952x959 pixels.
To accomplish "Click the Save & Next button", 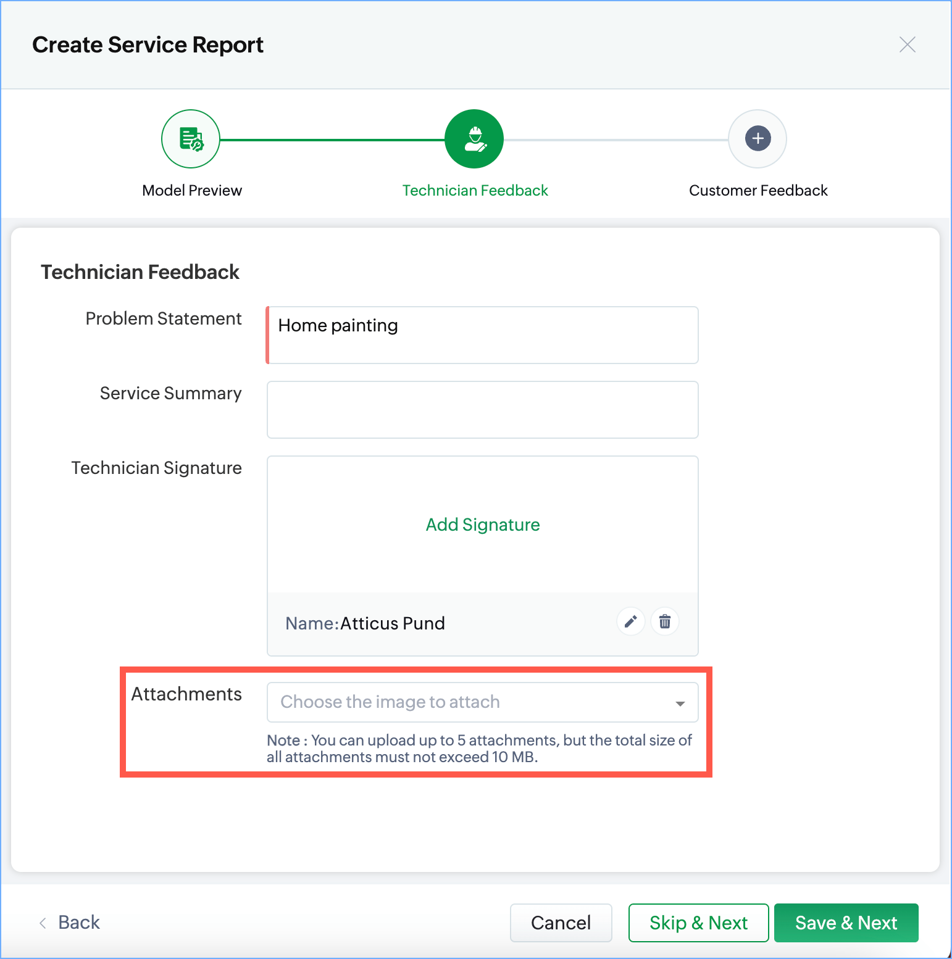I will tap(846, 923).
